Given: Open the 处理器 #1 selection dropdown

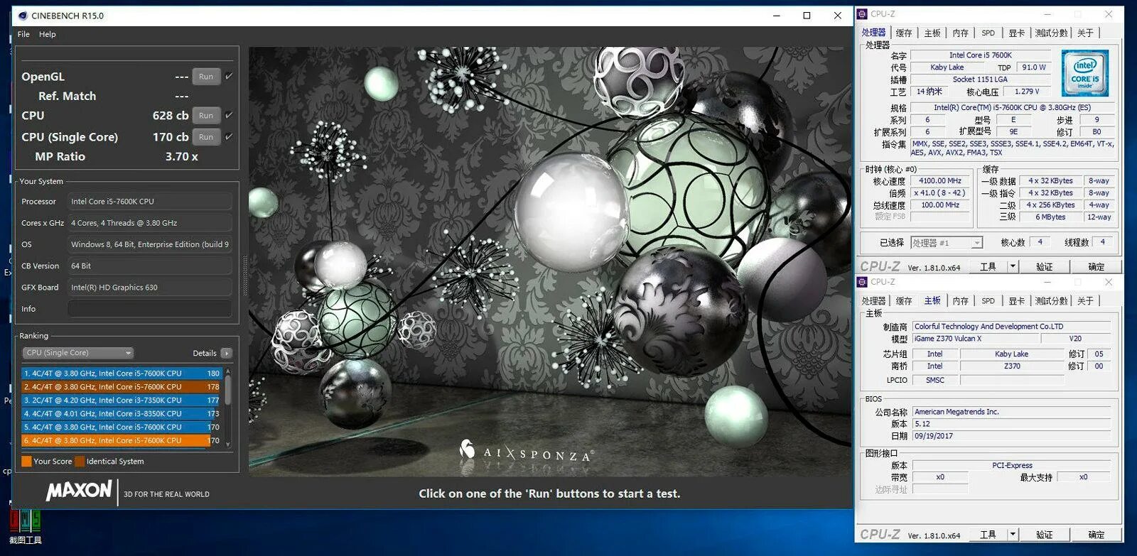Looking at the screenshot, I should coord(947,243).
